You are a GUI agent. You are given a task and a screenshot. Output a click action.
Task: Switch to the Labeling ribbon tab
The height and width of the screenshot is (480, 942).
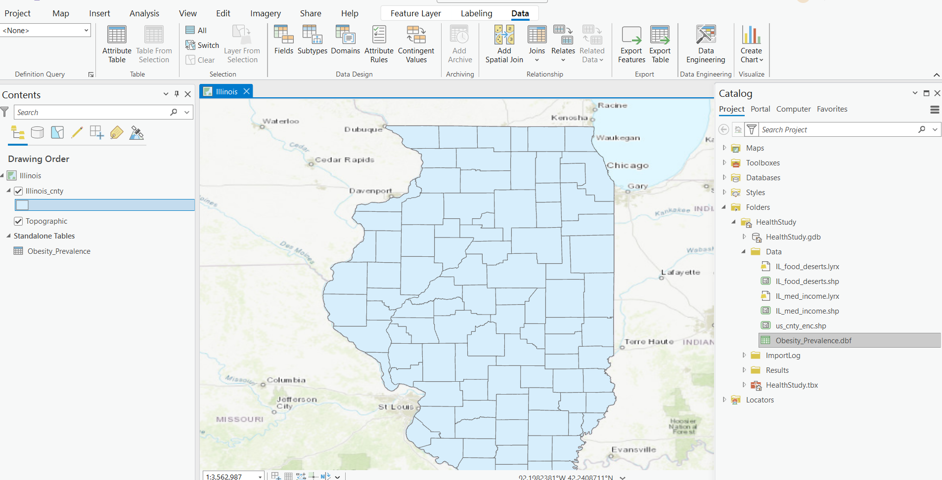click(476, 13)
